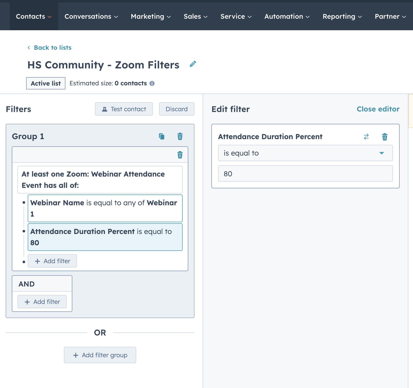The image size is (413, 388).
Task: Delete the Attendance Duration Percent filter in the editor
Action: click(x=385, y=137)
